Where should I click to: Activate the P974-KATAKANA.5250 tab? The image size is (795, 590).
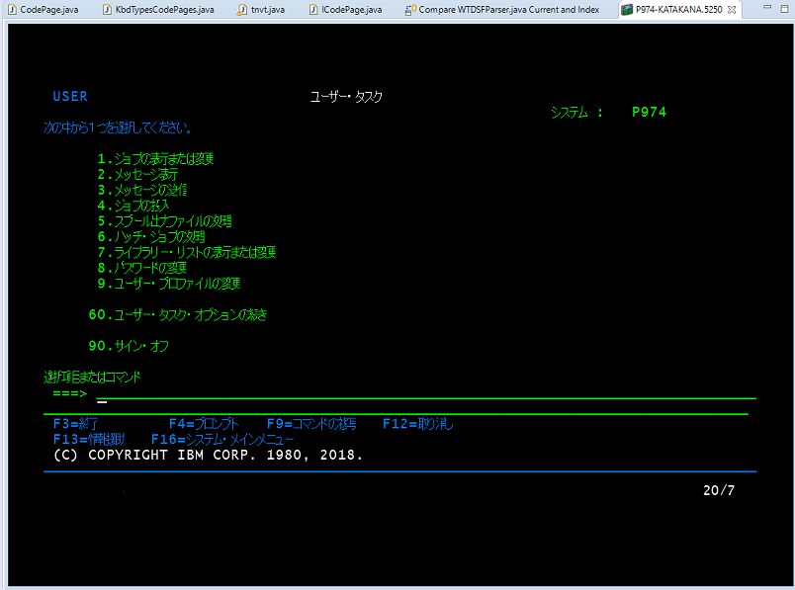click(x=679, y=10)
